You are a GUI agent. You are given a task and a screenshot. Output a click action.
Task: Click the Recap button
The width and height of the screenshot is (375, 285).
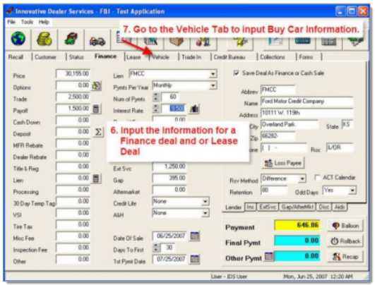345,257
